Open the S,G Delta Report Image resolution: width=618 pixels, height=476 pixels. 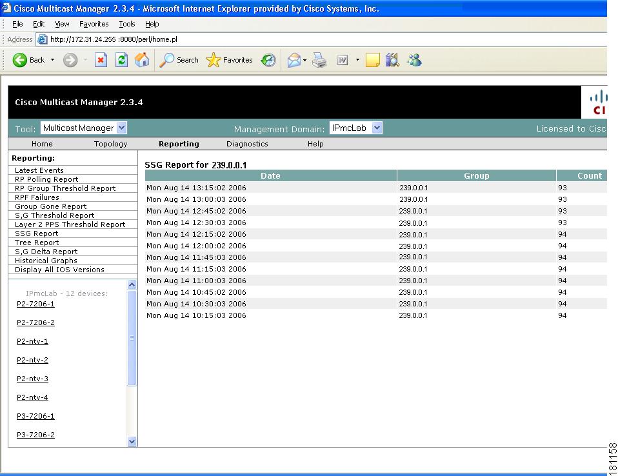[x=46, y=252]
